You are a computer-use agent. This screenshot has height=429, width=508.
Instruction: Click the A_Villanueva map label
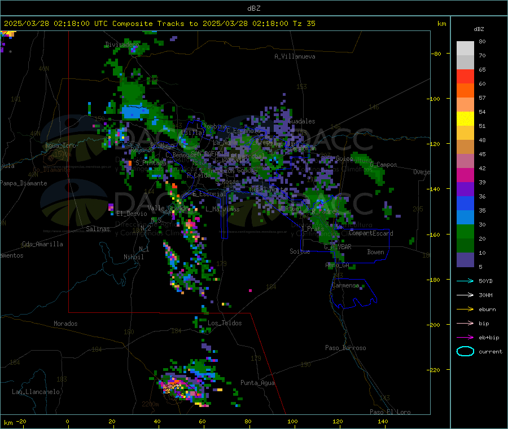coord(295,56)
